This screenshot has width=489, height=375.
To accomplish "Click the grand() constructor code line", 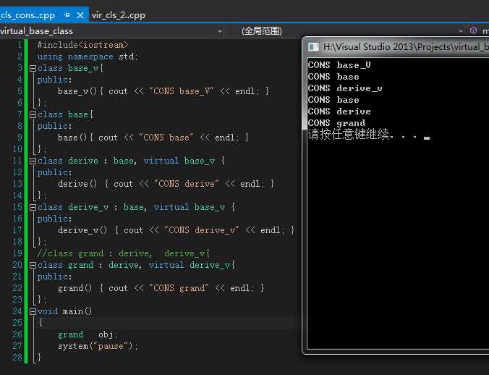I will click(161, 288).
